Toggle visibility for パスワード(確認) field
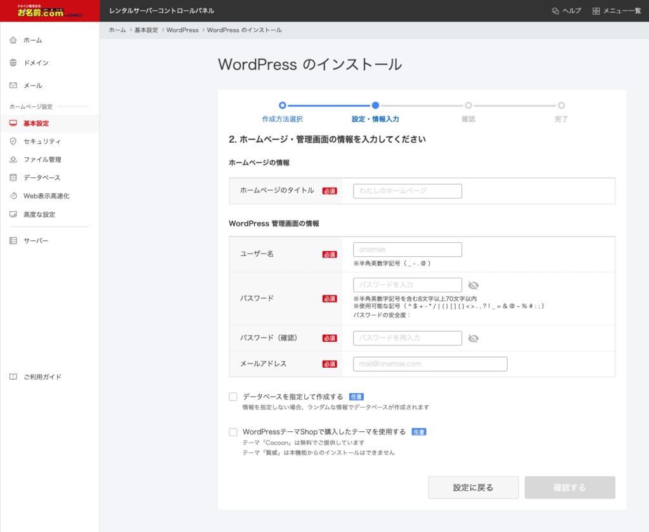The width and height of the screenshot is (649, 532). click(x=473, y=338)
